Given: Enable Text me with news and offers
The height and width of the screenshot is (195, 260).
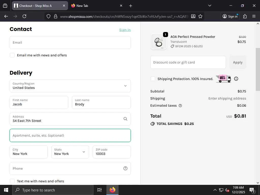Looking at the screenshot, I should click(x=12, y=181).
